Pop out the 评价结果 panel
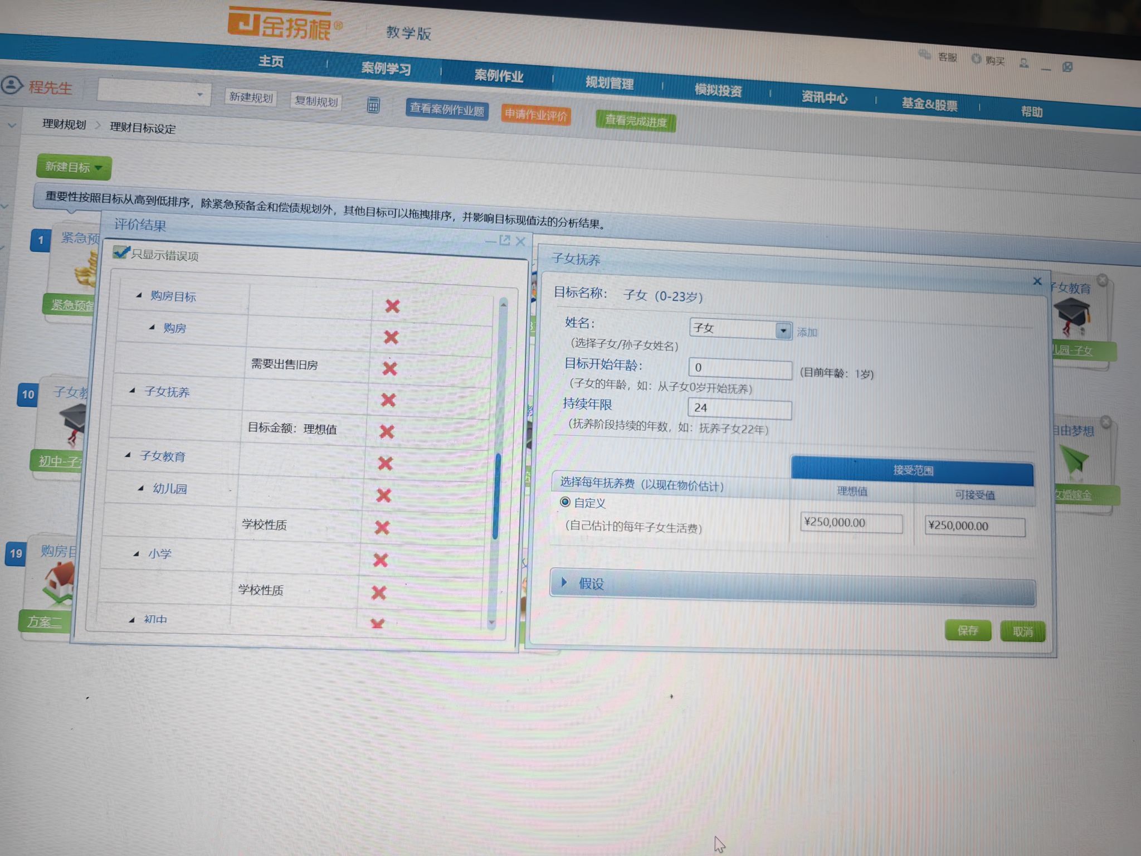 click(505, 240)
